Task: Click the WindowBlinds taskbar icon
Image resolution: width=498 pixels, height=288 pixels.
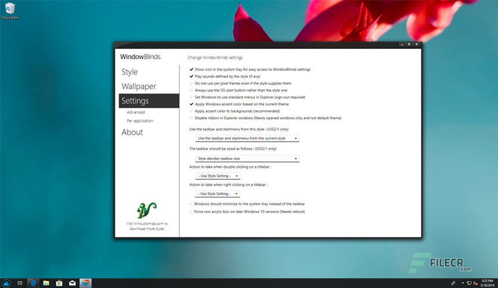Action: coord(85,283)
